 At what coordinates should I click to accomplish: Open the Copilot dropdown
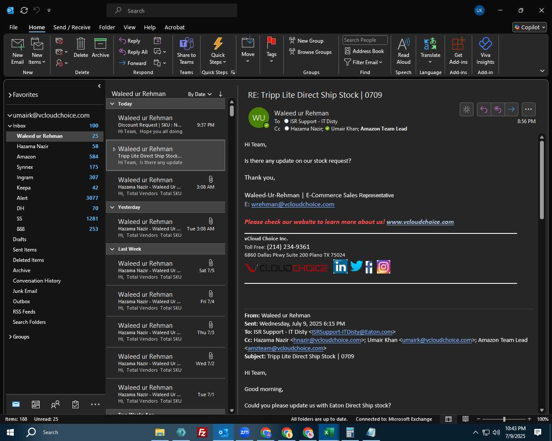[x=530, y=27]
